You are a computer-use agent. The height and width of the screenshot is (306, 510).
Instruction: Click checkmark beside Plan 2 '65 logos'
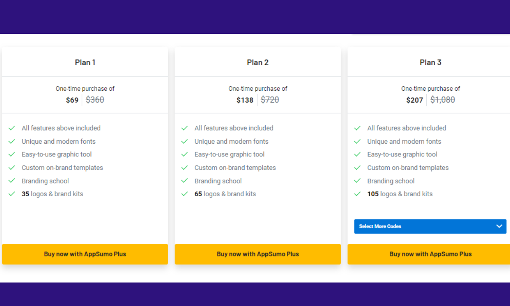pyautogui.click(x=184, y=194)
